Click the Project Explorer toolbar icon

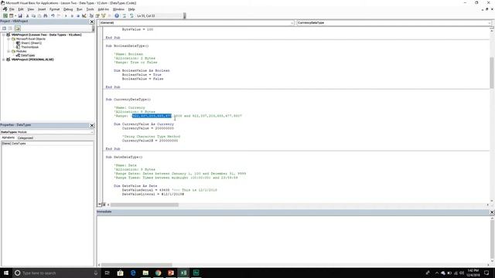click(91, 15)
